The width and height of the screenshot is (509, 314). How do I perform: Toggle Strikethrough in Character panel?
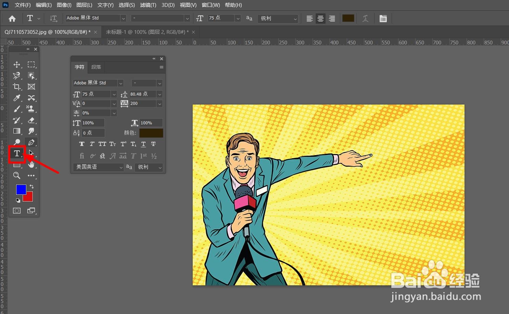(153, 144)
